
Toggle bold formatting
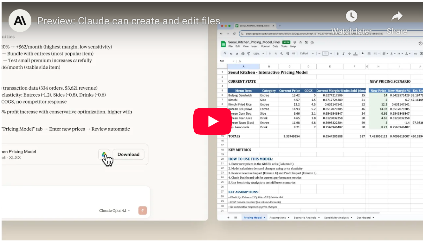(x=338, y=54)
